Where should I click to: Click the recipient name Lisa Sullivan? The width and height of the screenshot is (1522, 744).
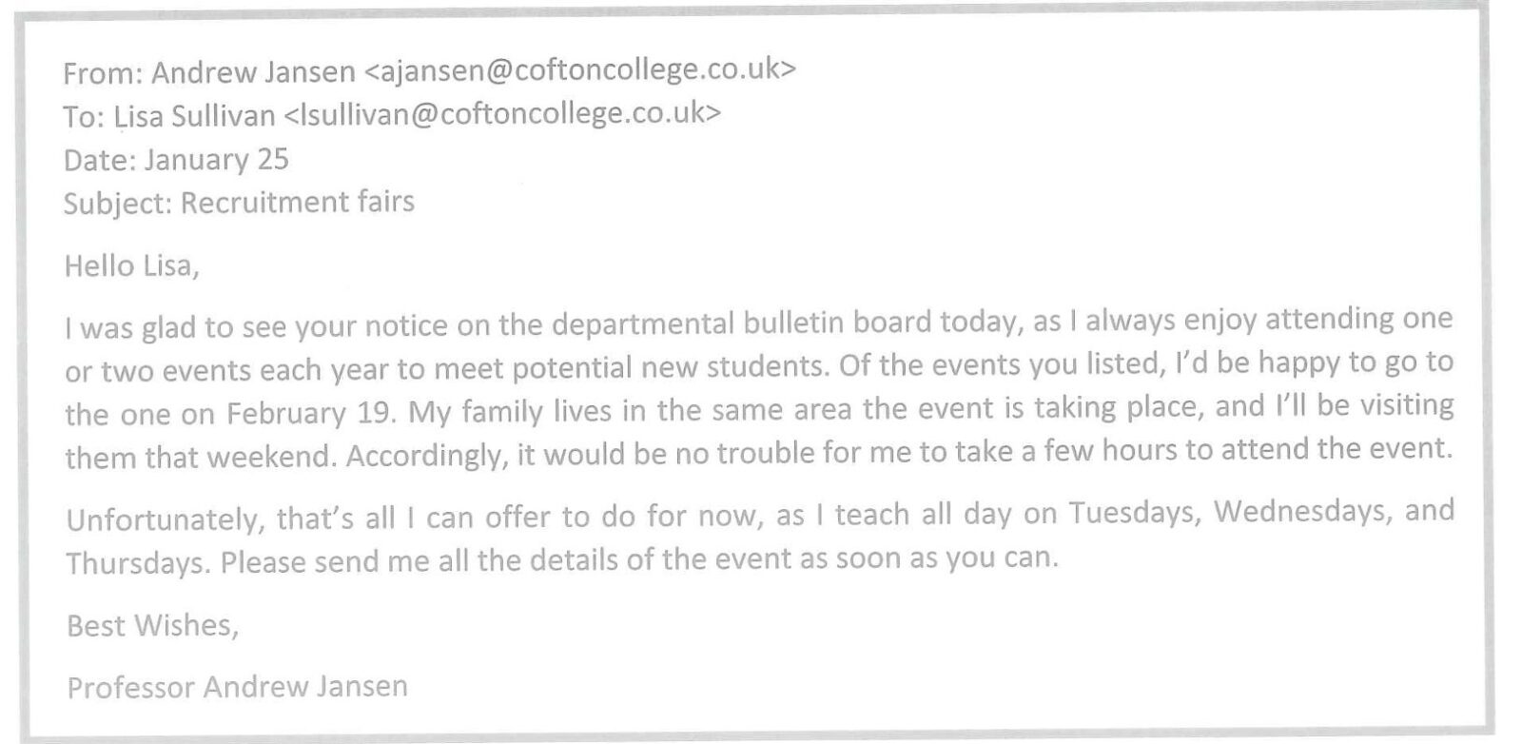[x=194, y=116]
